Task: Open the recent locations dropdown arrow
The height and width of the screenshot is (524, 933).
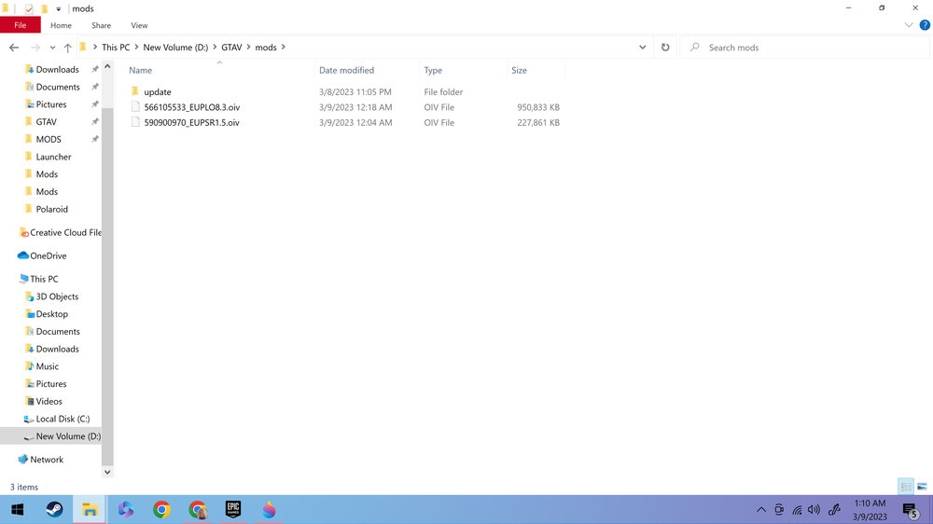Action: (x=52, y=48)
